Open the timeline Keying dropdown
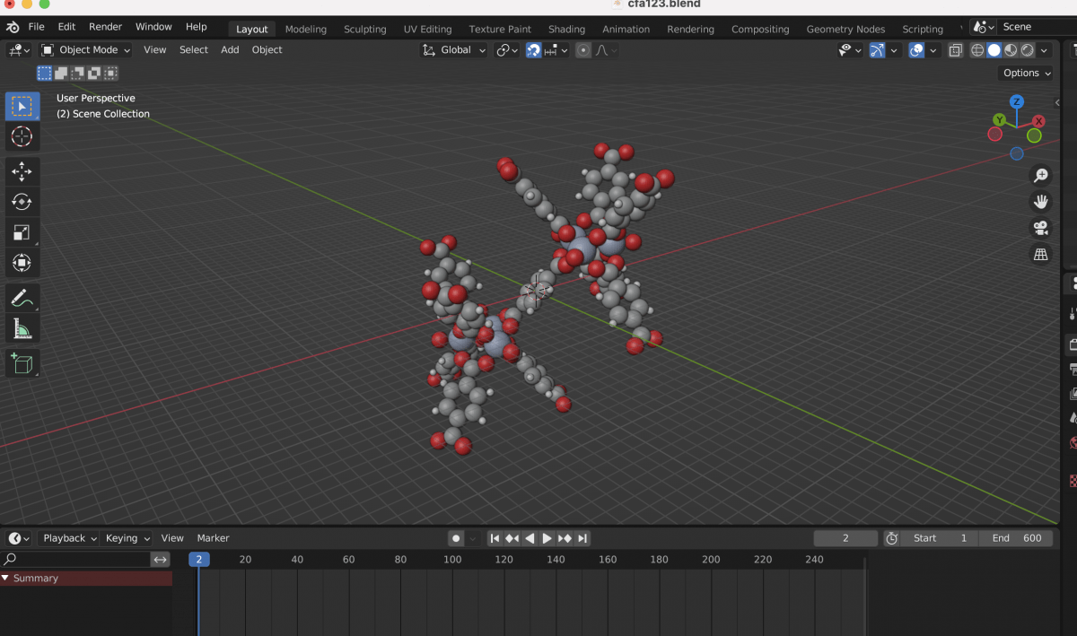Screen dimensions: 1077x636 (x=127, y=538)
